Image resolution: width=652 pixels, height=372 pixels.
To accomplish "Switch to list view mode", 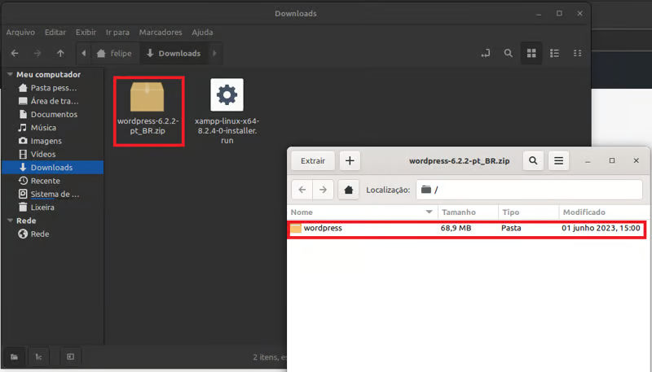I will [x=555, y=54].
